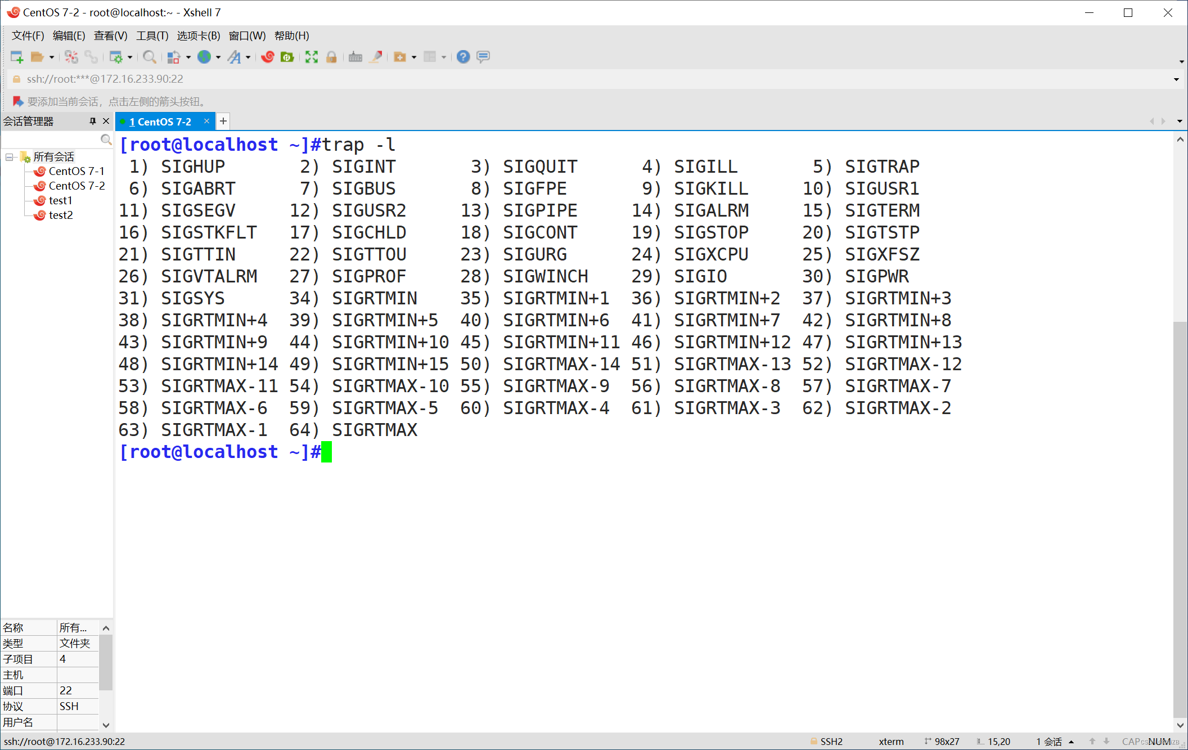Click the New Session toolbar icon
The height and width of the screenshot is (750, 1188).
coord(16,57)
